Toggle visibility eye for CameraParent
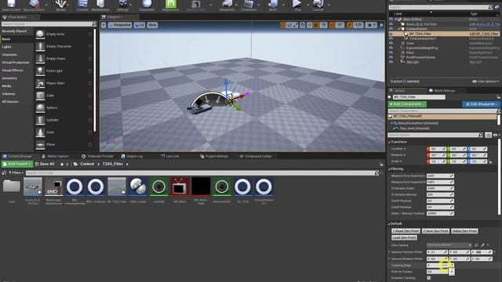The image size is (502, 282). point(391,29)
